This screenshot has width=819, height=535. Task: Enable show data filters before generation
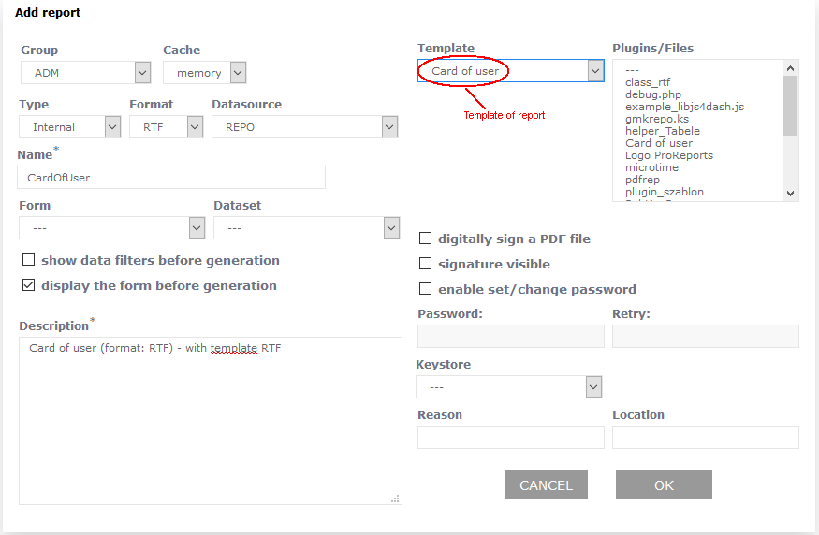pyautogui.click(x=29, y=260)
